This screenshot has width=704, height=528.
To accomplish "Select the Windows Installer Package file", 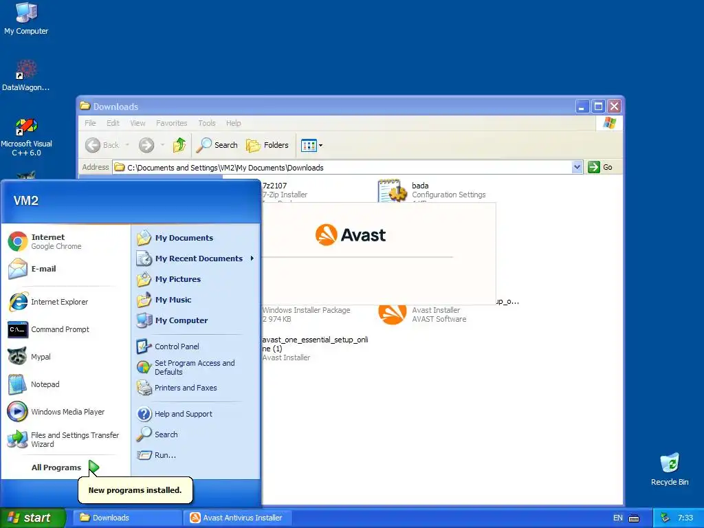I will (306, 314).
